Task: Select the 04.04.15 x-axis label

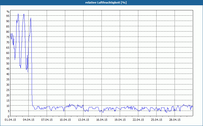Action: 29,120
